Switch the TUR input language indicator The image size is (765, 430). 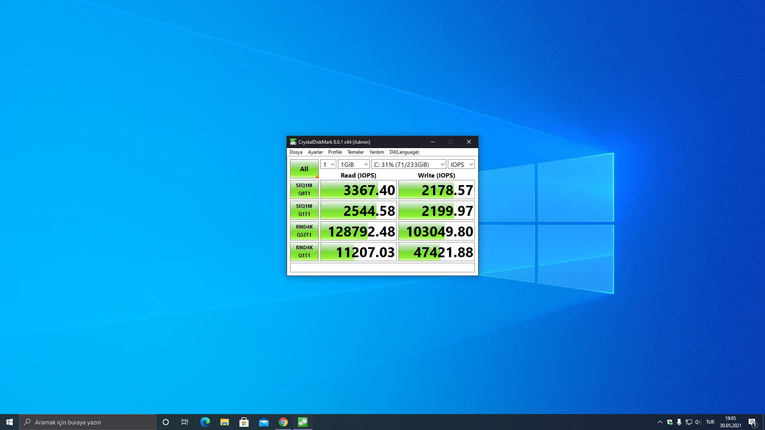[x=710, y=422]
